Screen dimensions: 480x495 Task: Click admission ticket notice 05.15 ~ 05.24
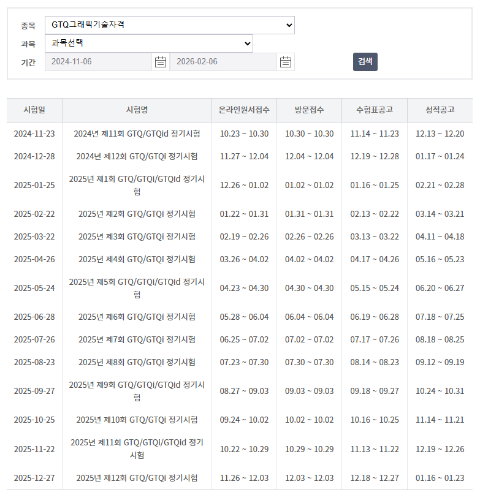[375, 288]
